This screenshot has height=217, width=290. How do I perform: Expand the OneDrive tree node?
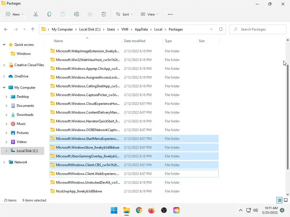4,76
